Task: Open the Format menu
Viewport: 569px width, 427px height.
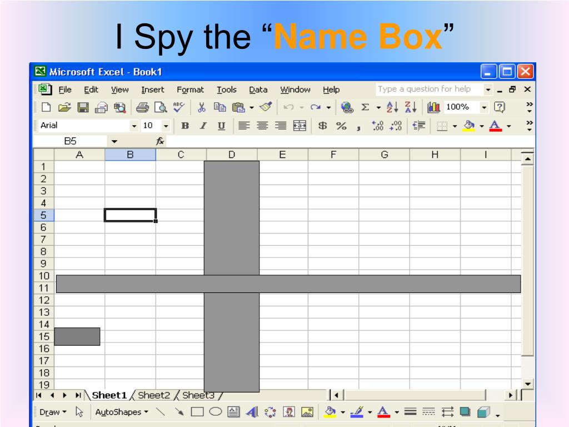Action: (190, 90)
